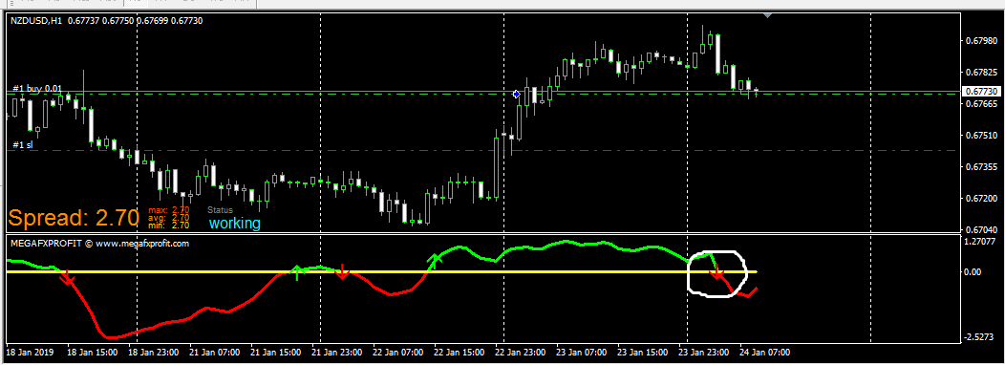Click the current price tag 0.67730
The width and height of the screenshot is (1005, 365).
pyautogui.click(x=981, y=93)
